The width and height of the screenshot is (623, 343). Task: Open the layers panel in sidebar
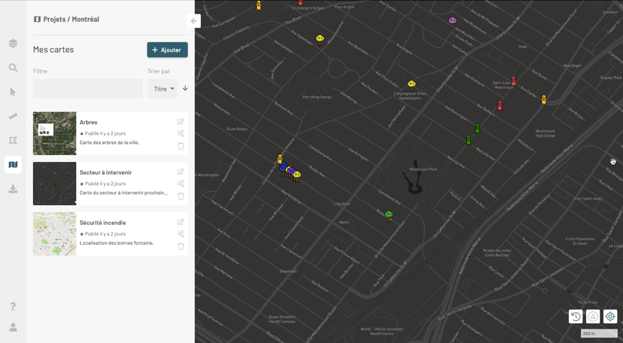[13, 44]
